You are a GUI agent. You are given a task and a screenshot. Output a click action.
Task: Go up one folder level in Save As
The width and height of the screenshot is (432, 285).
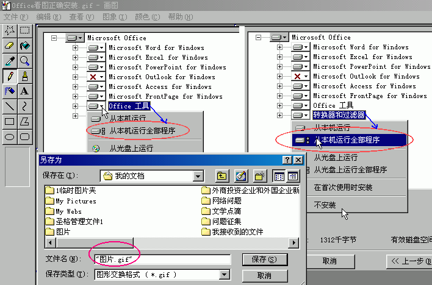point(221,176)
